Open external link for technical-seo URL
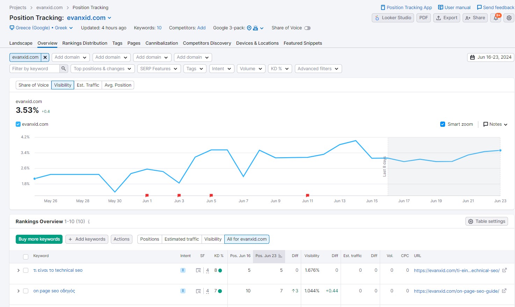The height and width of the screenshot is (307, 515). 505,270
